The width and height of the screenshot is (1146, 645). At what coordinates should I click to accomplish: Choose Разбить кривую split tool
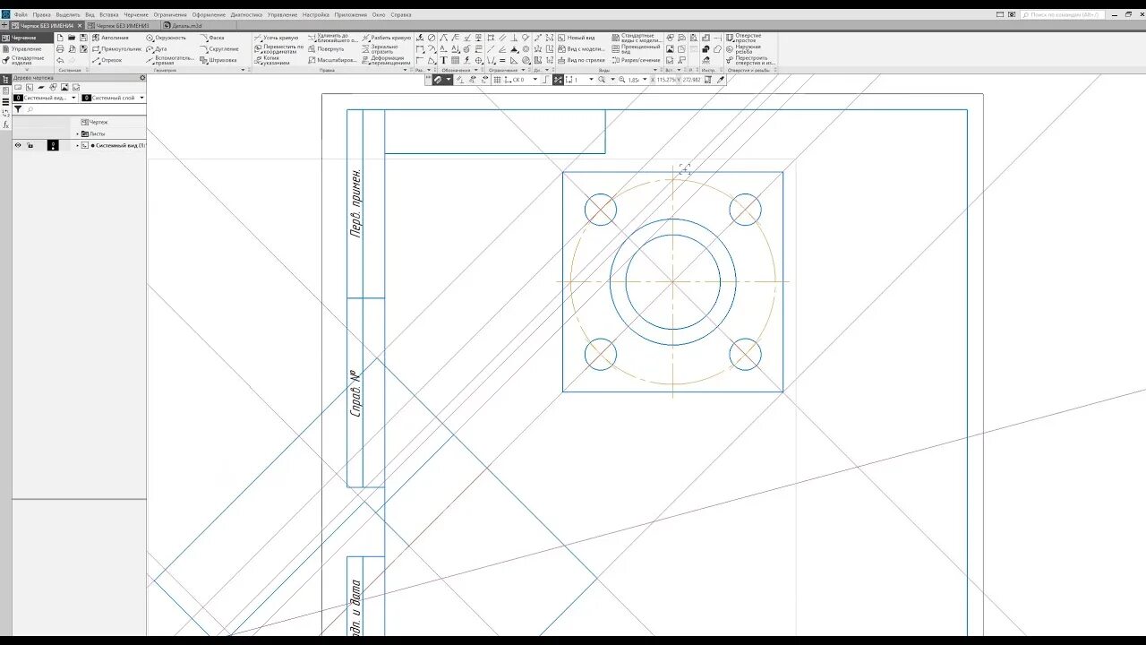click(x=386, y=38)
